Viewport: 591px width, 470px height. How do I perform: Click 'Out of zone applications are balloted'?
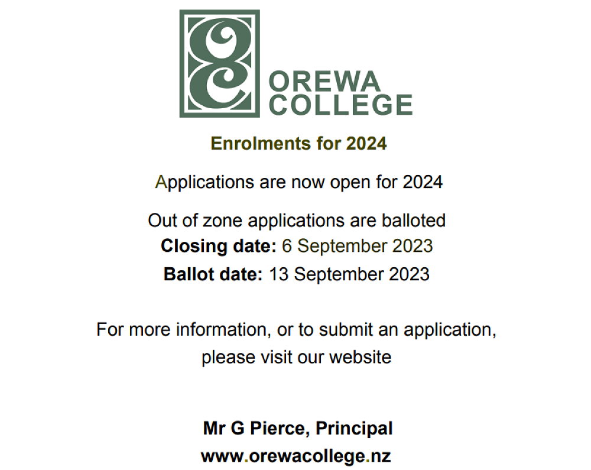tap(297, 221)
